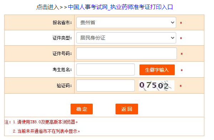Select the note about IE8.0 browser
Image resolution: width=214 pixels, height=140 pixels.
coord(41,122)
